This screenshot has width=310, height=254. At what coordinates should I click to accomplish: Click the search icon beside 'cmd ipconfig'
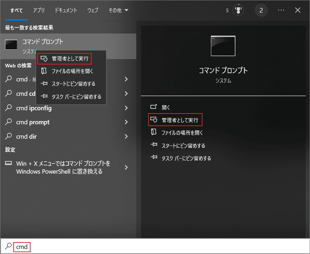(x=8, y=108)
